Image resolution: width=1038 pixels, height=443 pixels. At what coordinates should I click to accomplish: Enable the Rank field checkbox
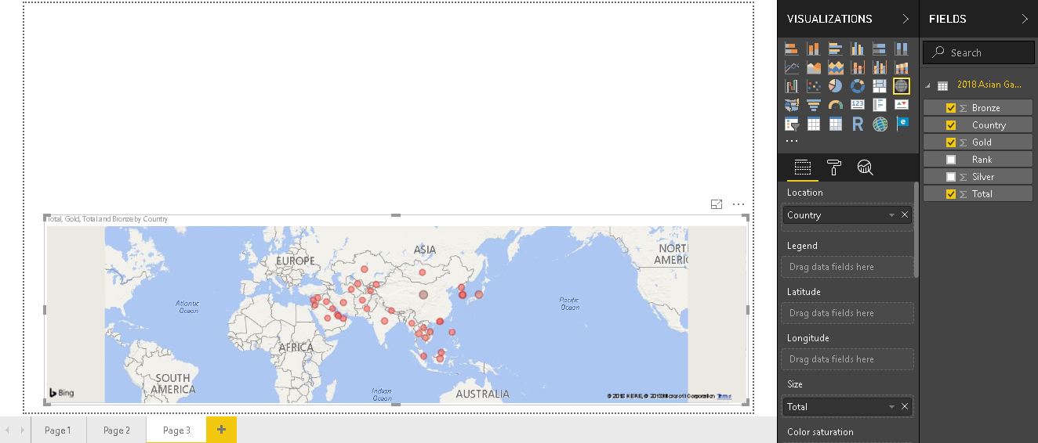951,160
